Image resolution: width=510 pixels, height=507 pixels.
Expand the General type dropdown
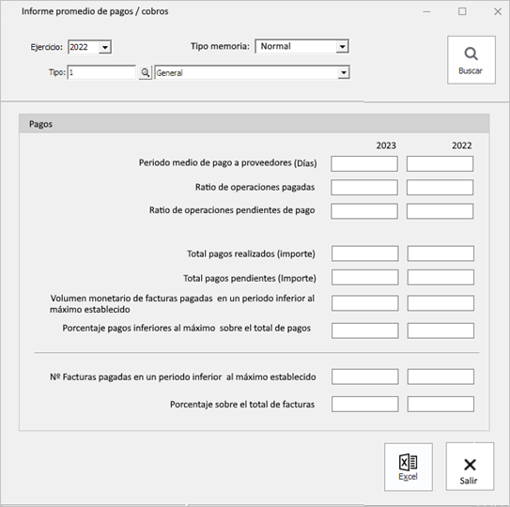tap(344, 72)
